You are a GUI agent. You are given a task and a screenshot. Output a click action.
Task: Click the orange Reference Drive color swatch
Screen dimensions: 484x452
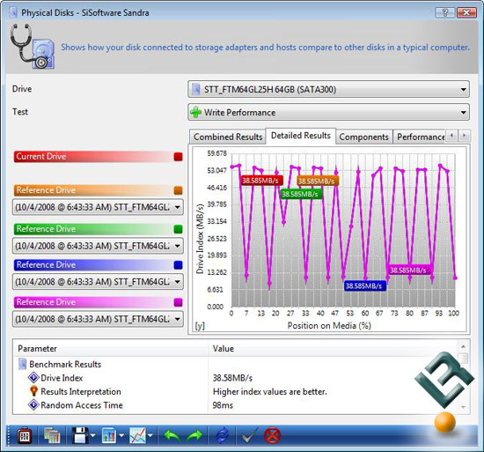coord(178,190)
